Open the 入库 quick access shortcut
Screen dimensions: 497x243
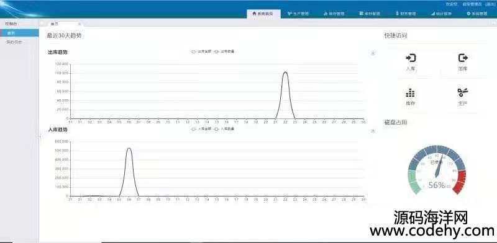point(411,62)
